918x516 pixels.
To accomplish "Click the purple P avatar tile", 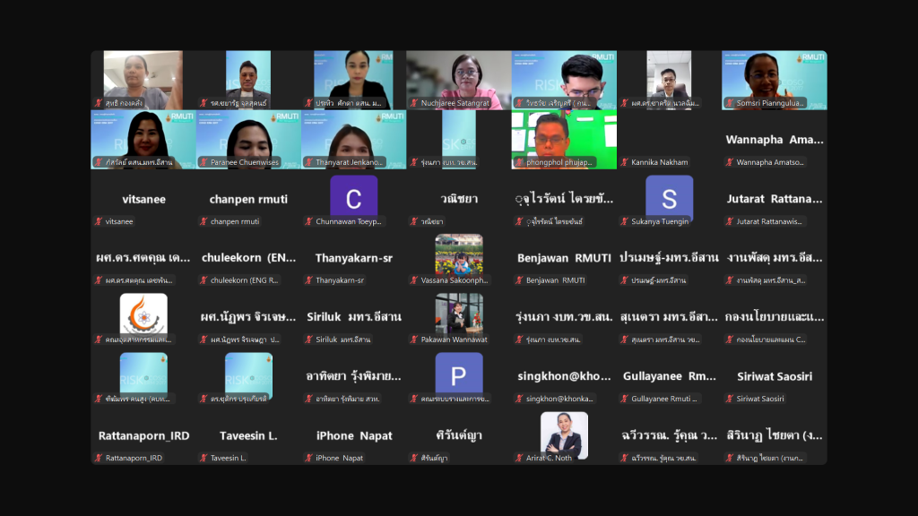I will [x=458, y=373].
